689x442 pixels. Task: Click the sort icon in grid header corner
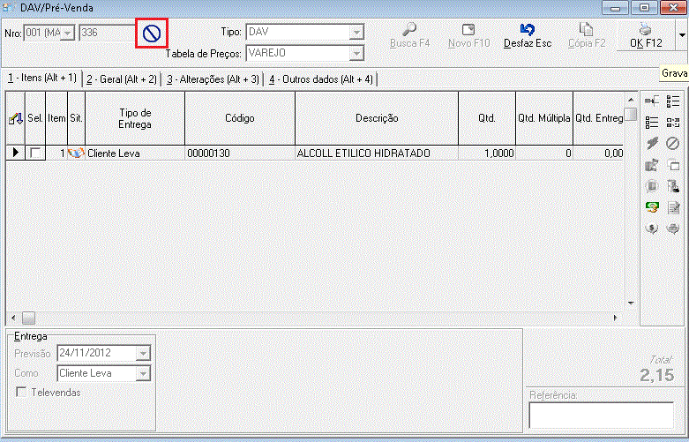(15, 118)
